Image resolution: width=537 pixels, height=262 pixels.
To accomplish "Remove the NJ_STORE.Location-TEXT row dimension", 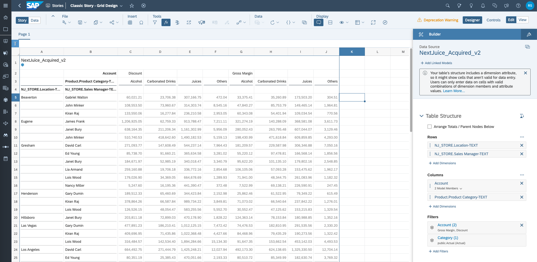I will [x=521, y=145].
